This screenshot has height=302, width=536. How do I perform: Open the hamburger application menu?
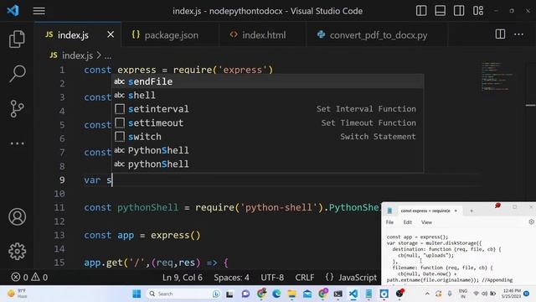click(39, 11)
